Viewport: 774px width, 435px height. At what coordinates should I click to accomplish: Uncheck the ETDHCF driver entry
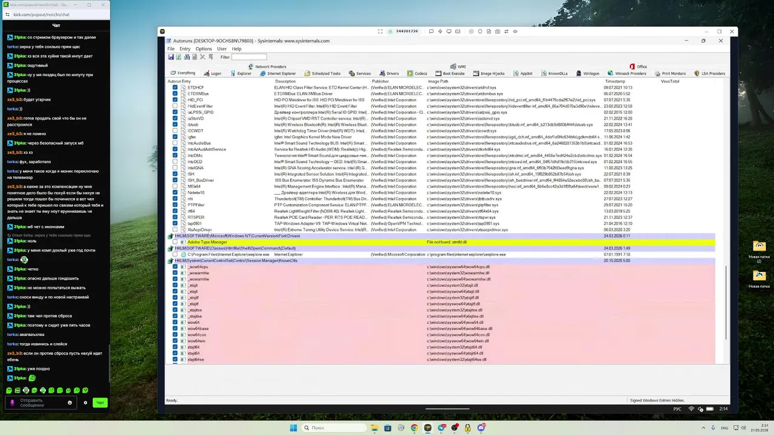point(175,88)
